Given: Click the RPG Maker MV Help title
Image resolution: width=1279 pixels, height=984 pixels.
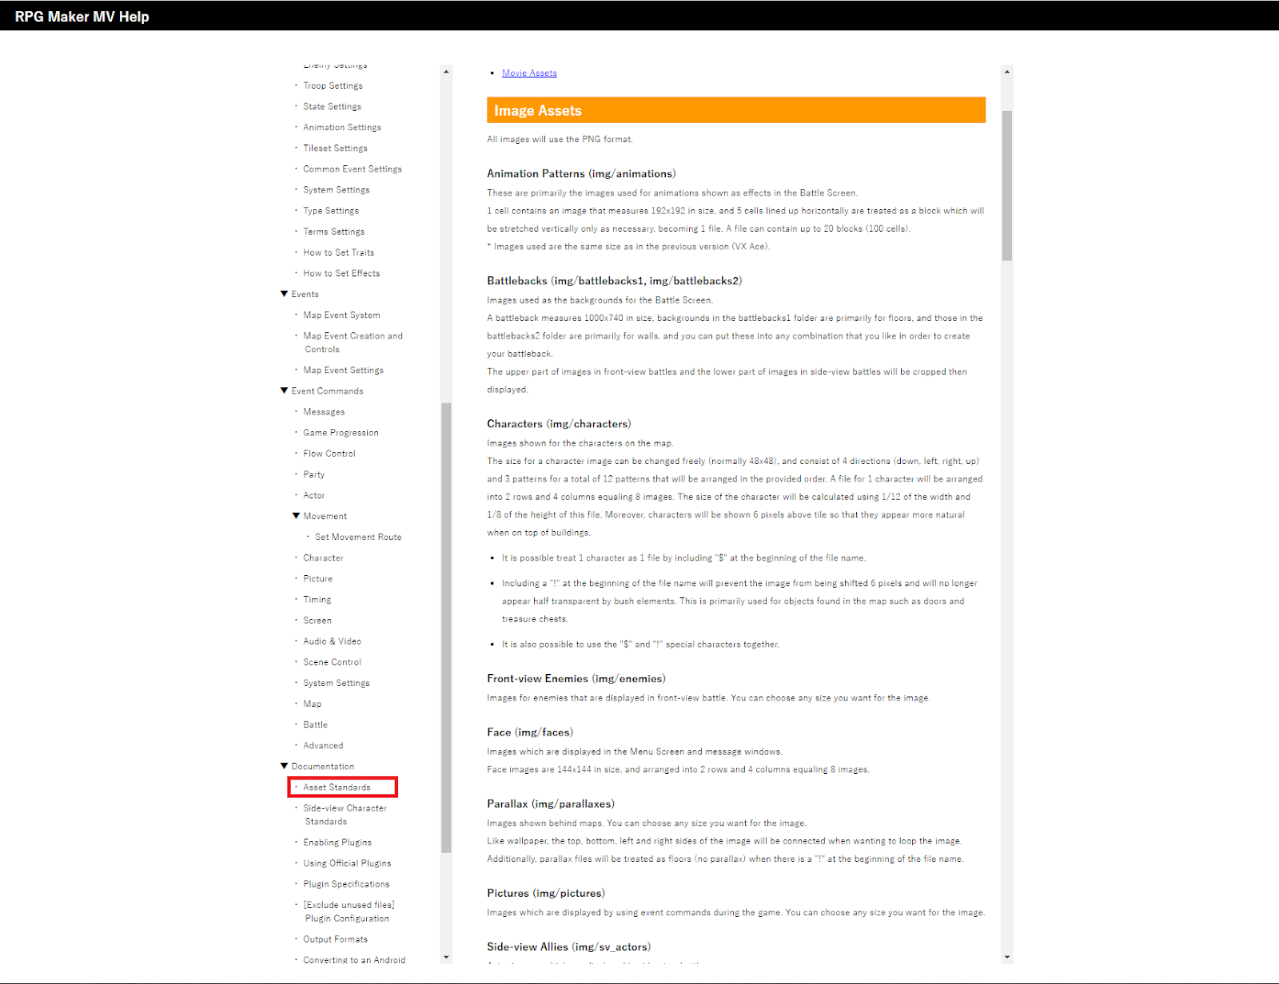Looking at the screenshot, I should pyautogui.click(x=82, y=17).
